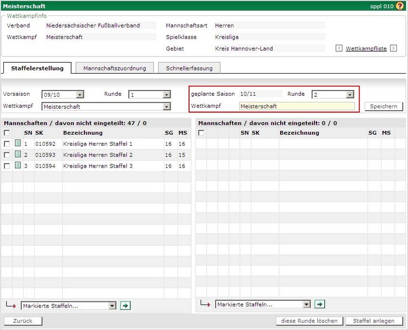
Task: Click green arrow execute button in right panel
Action: coord(320,304)
